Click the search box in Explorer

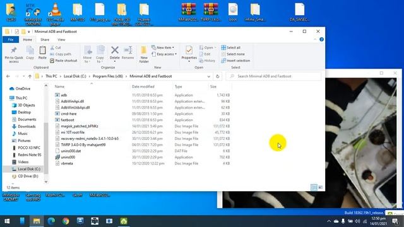coord(273,76)
